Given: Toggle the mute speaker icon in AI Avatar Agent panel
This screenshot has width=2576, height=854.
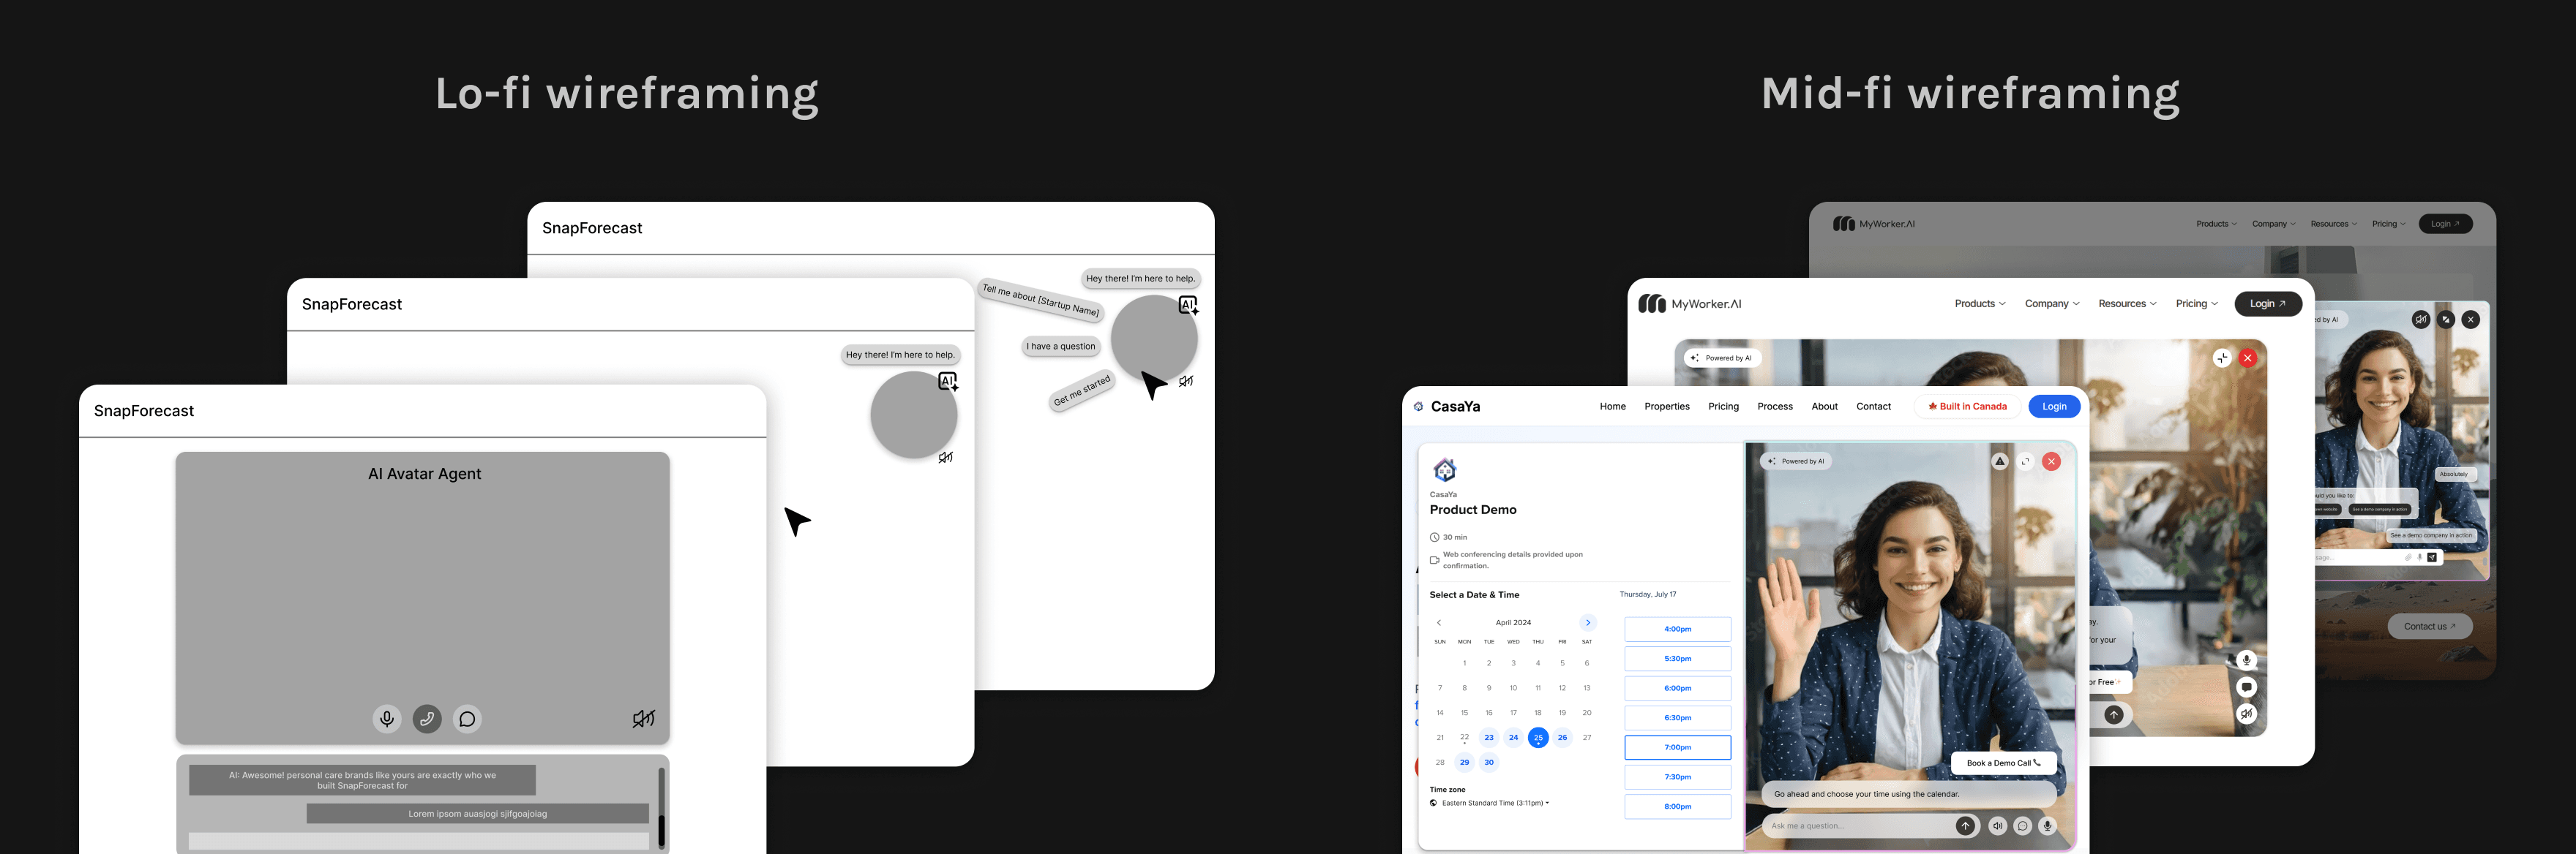Looking at the screenshot, I should [643, 718].
